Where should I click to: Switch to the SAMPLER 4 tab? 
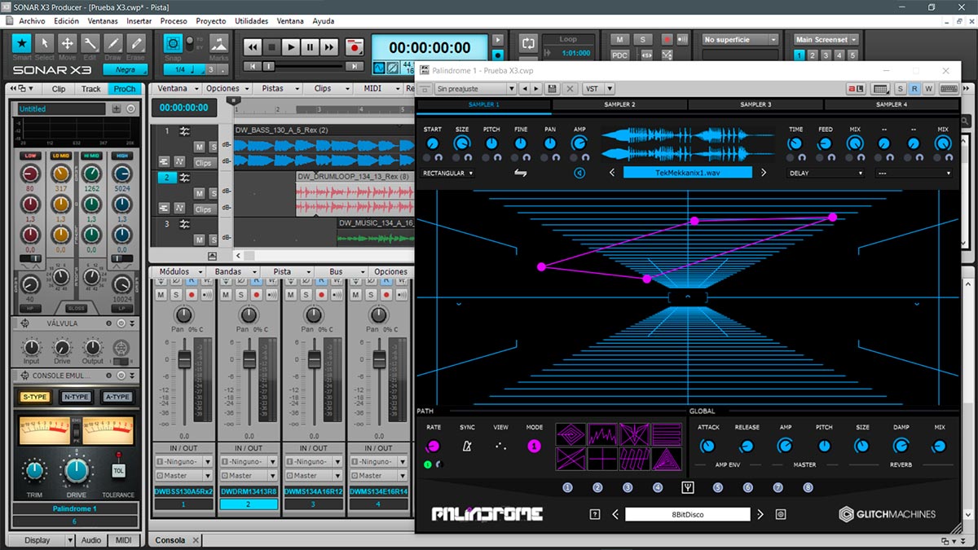(891, 104)
